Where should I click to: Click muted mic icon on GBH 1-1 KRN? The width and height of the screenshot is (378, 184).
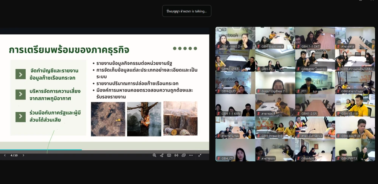pyautogui.click(x=219, y=113)
